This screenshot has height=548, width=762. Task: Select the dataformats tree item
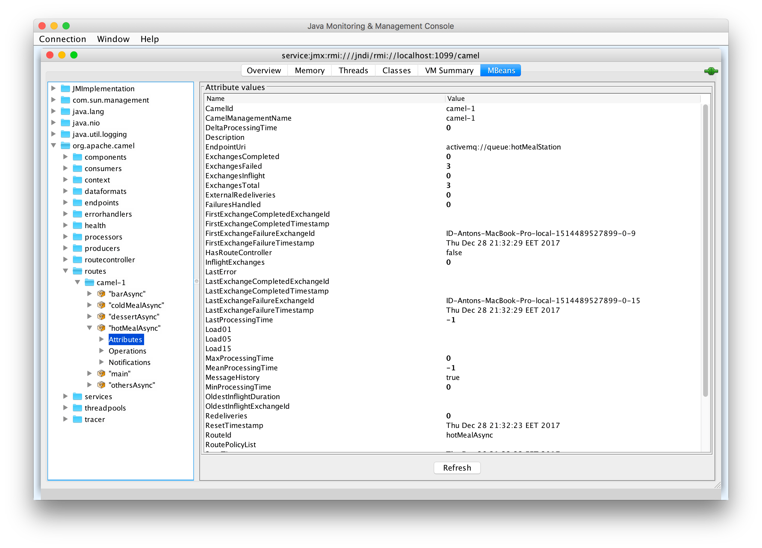105,191
